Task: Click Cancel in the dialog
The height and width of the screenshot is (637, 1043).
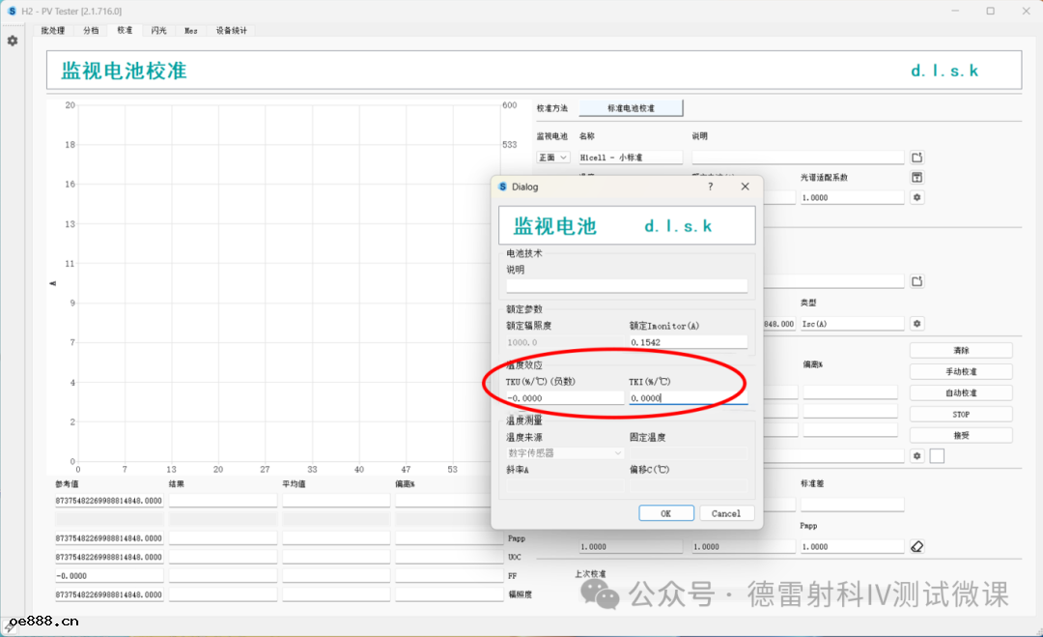Action: click(726, 513)
